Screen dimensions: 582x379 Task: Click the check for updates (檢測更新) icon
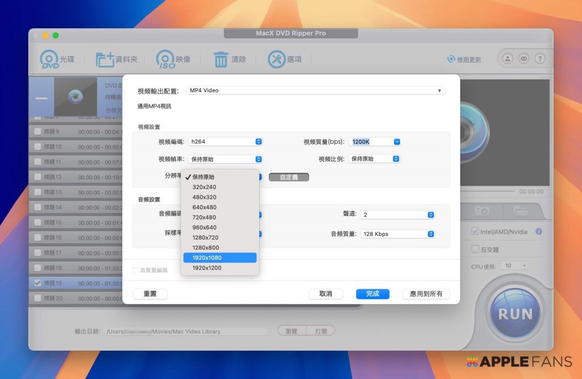(x=451, y=59)
